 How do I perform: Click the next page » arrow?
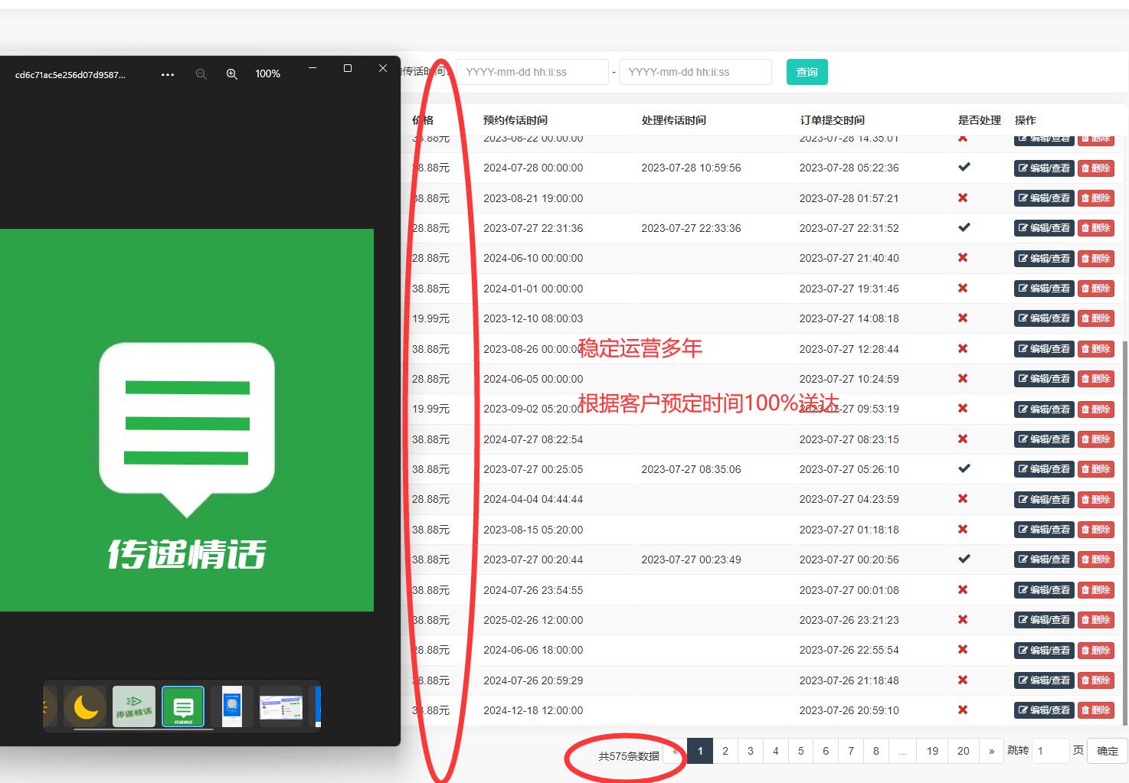(991, 751)
